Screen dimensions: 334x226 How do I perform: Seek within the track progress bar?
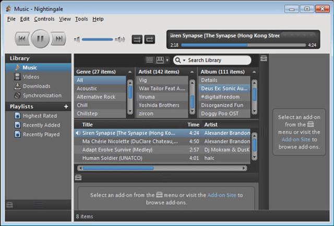[x=243, y=45]
